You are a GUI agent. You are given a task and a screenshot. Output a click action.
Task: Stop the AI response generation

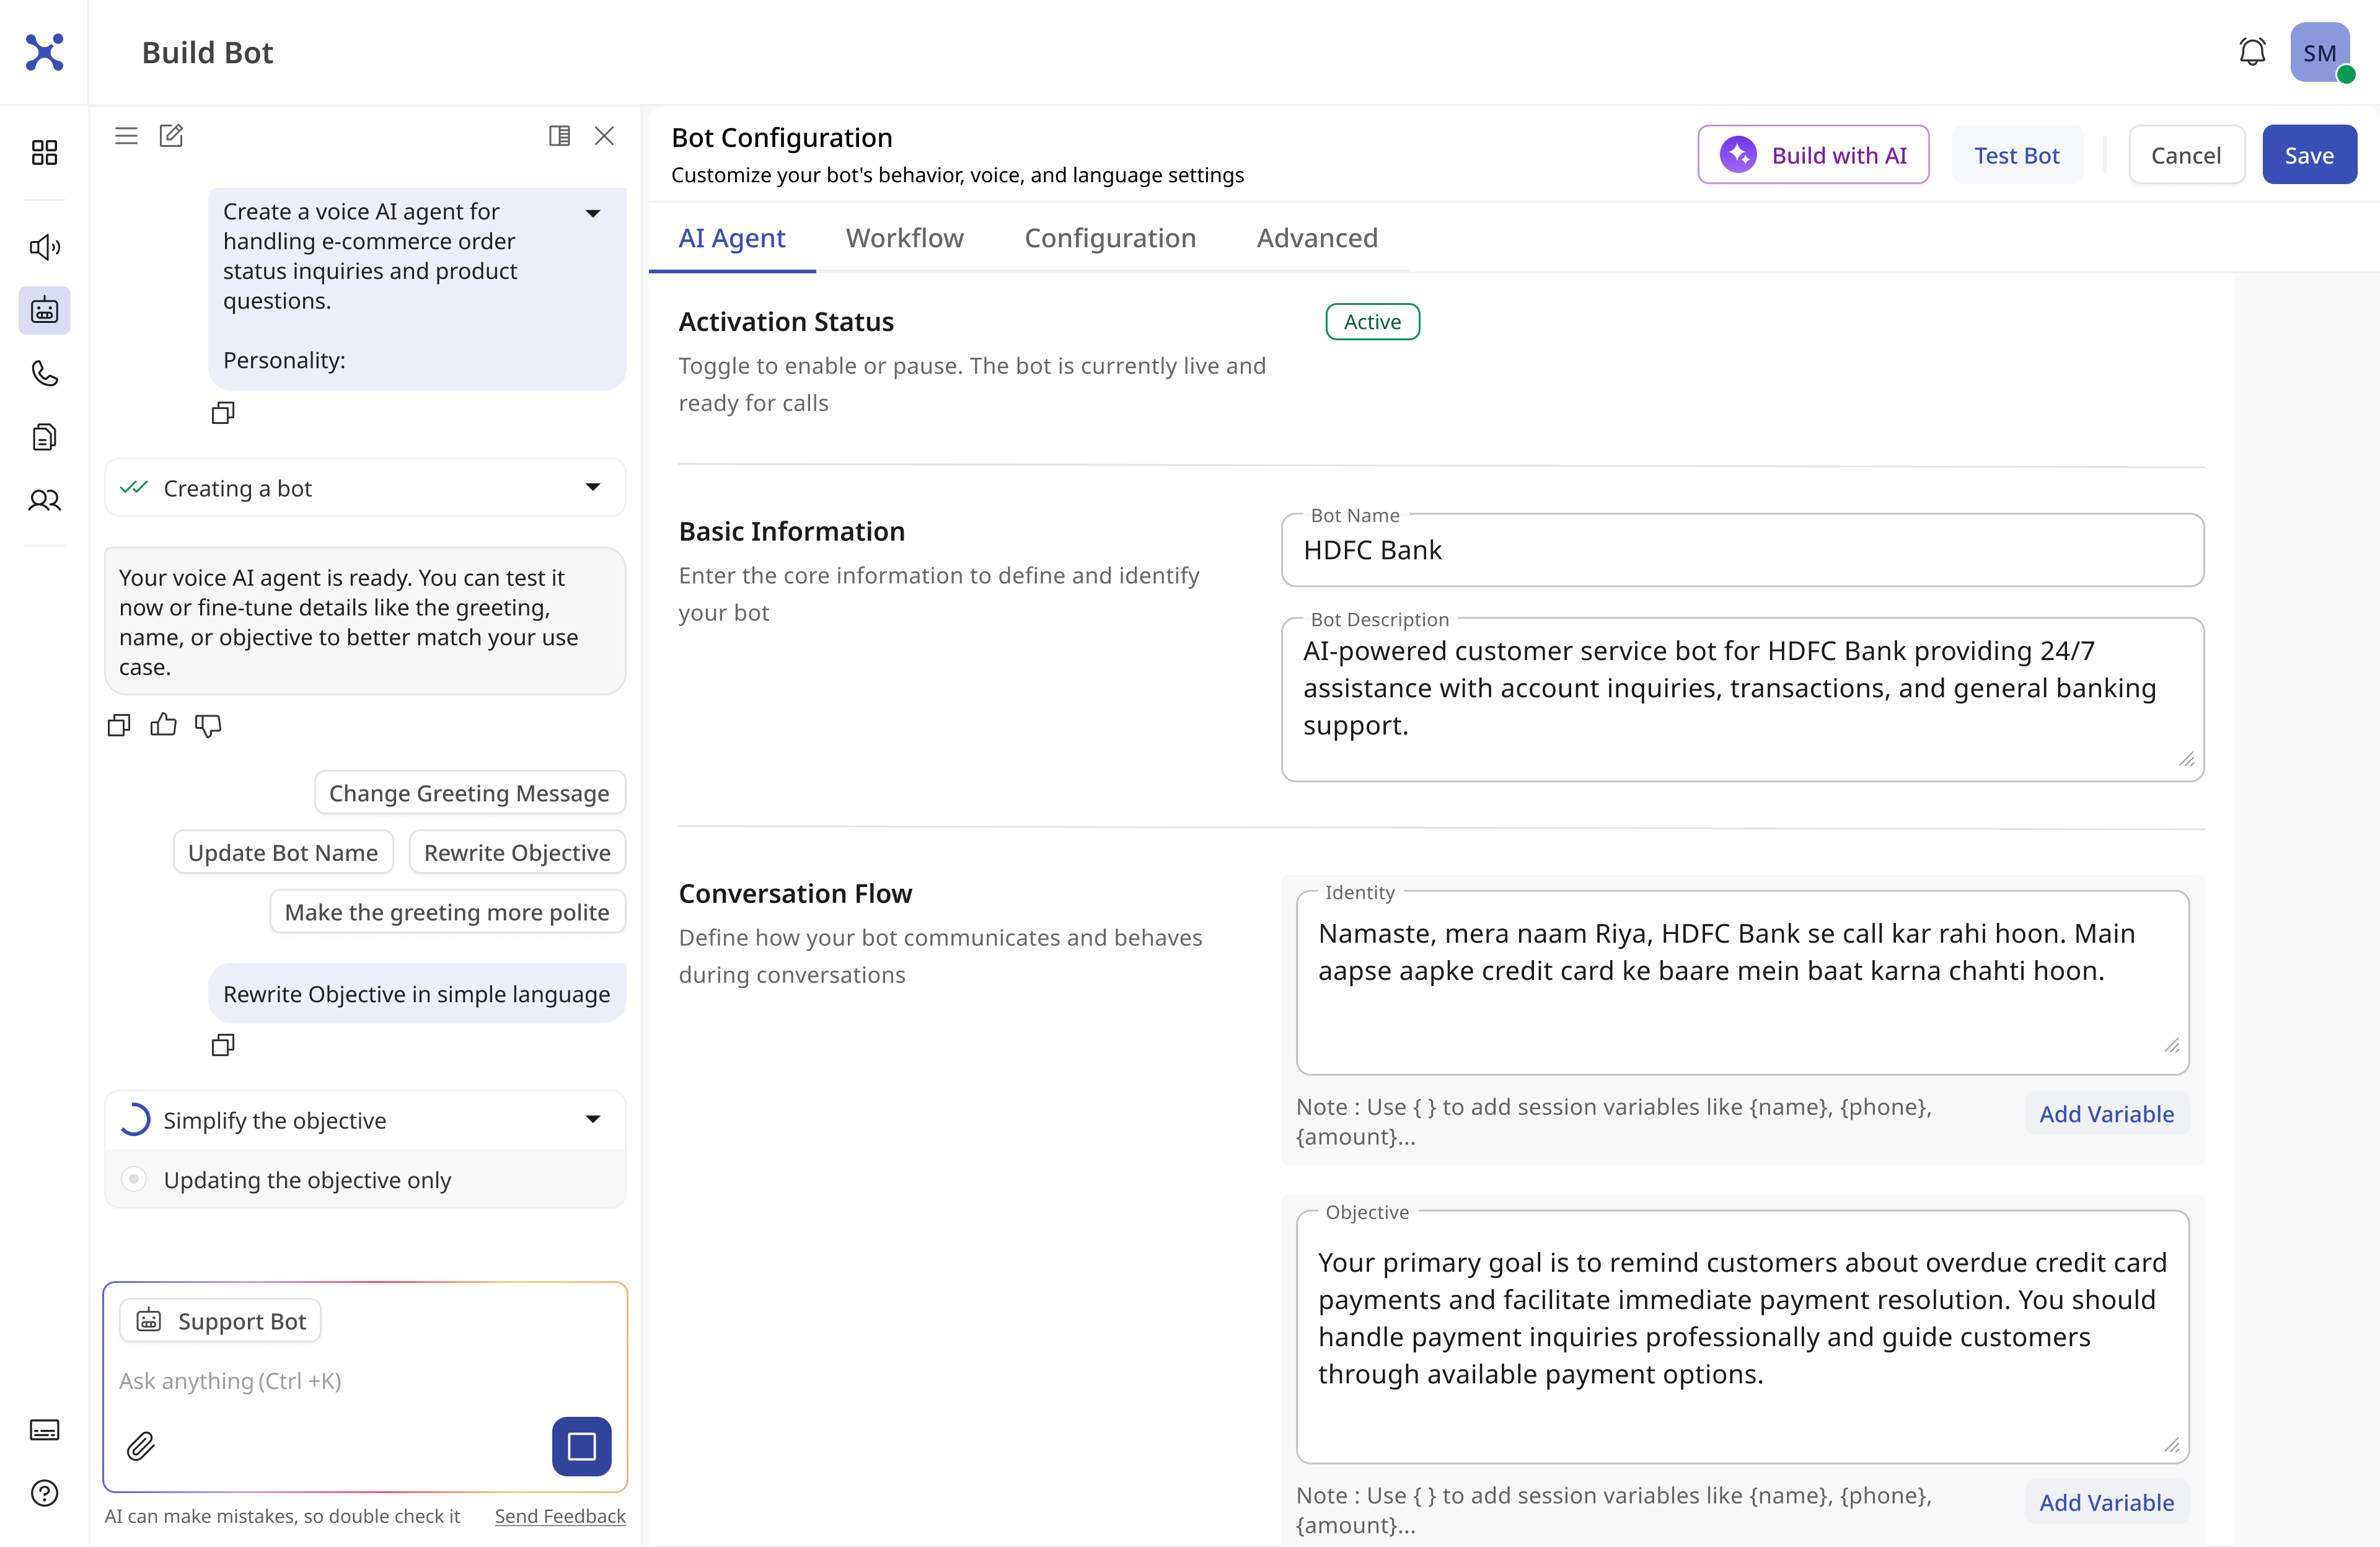tap(582, 1446)
